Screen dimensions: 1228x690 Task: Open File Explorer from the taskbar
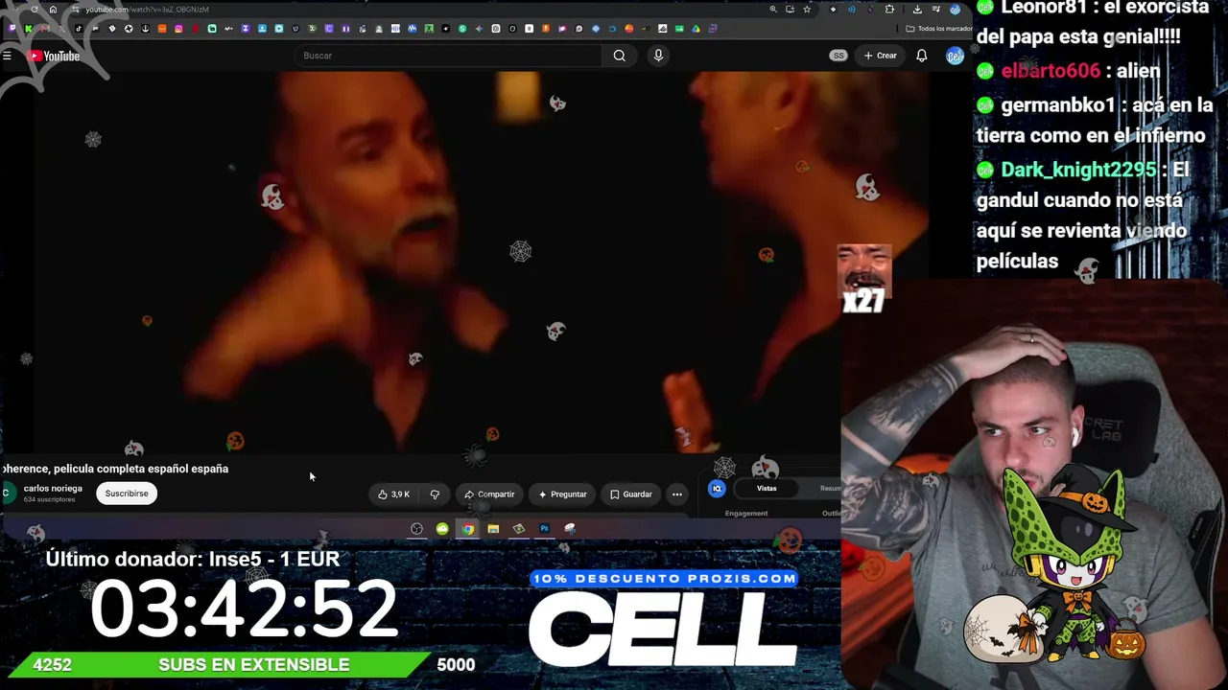click(x=493, y=529)
